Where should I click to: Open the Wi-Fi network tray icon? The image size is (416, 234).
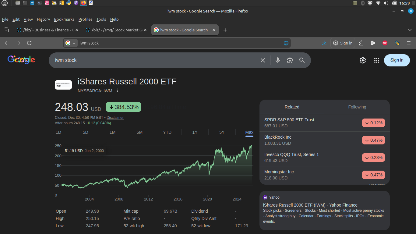pos(378,3)
